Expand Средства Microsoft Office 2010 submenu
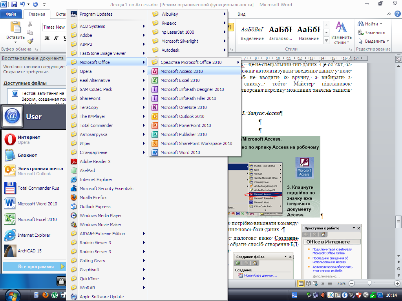This screenshot has height=301, width=402. tap(194, 62)
